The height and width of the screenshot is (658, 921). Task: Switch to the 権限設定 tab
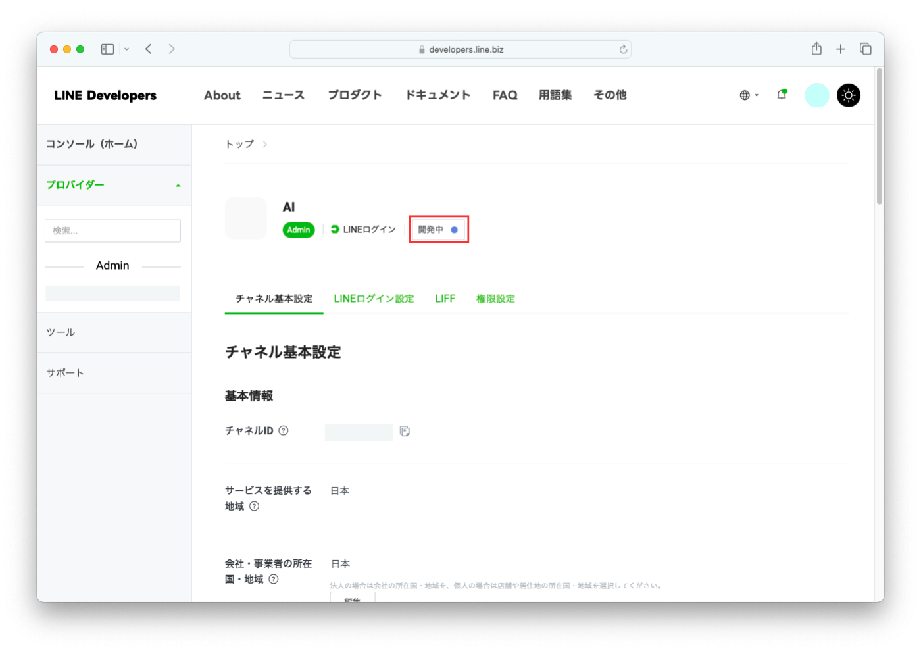(495, 299)
